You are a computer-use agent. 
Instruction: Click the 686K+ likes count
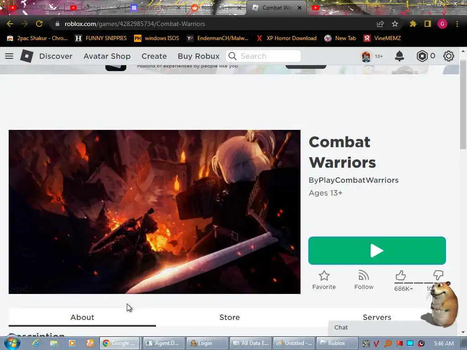404,288
